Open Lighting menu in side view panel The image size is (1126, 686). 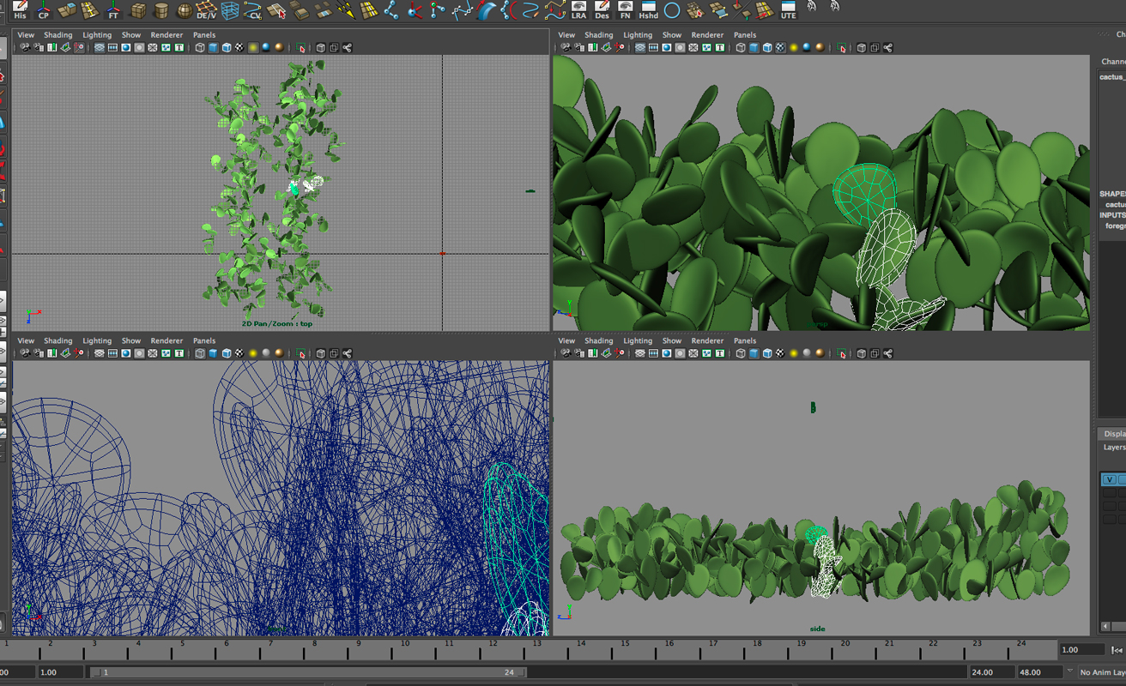pos(638,340)
